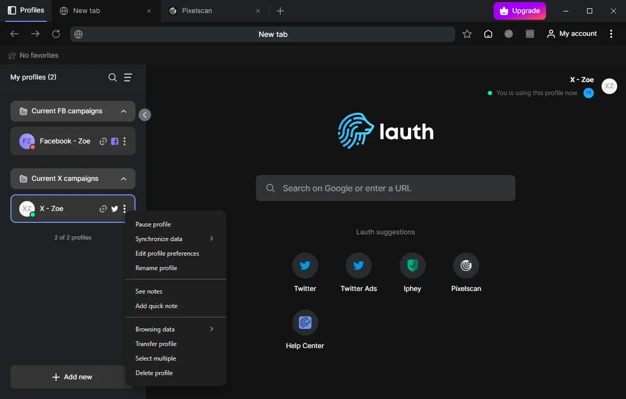The image size is (626, 399).
Task: Close the Pixelscan tab
Action: coord(258,11)
